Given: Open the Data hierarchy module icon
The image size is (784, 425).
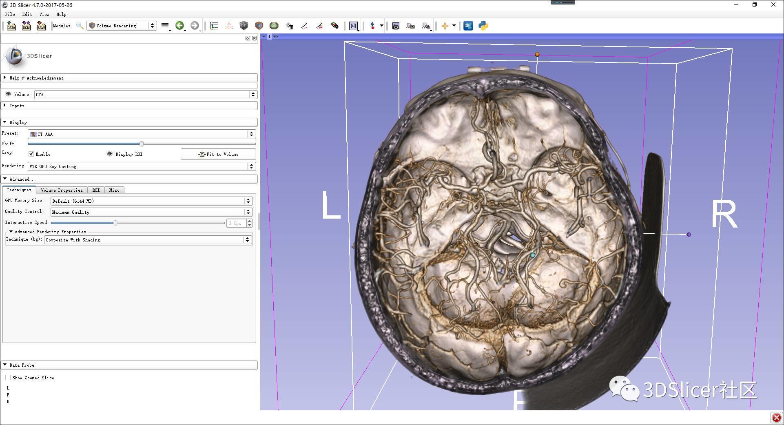Looking at the screenshot, I should [x=214, y=26].
